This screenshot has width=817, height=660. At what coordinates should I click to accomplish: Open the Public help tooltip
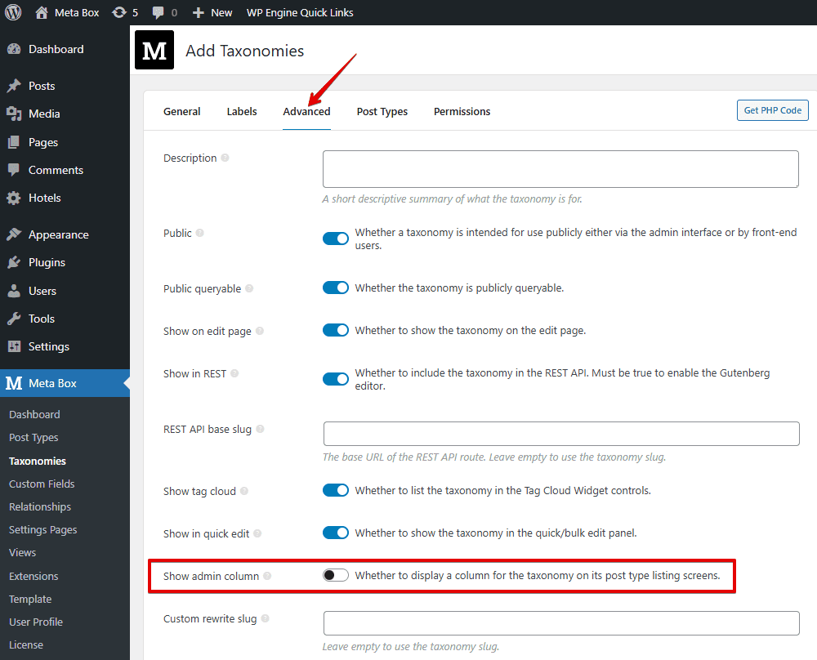point(200,232)
